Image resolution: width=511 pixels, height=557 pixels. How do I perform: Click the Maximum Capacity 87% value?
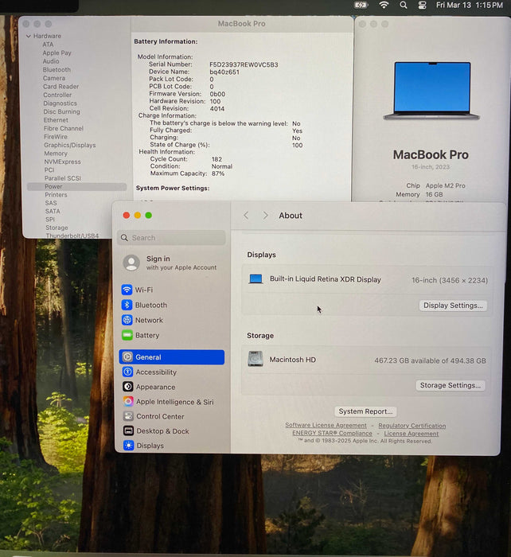point(218,173)
